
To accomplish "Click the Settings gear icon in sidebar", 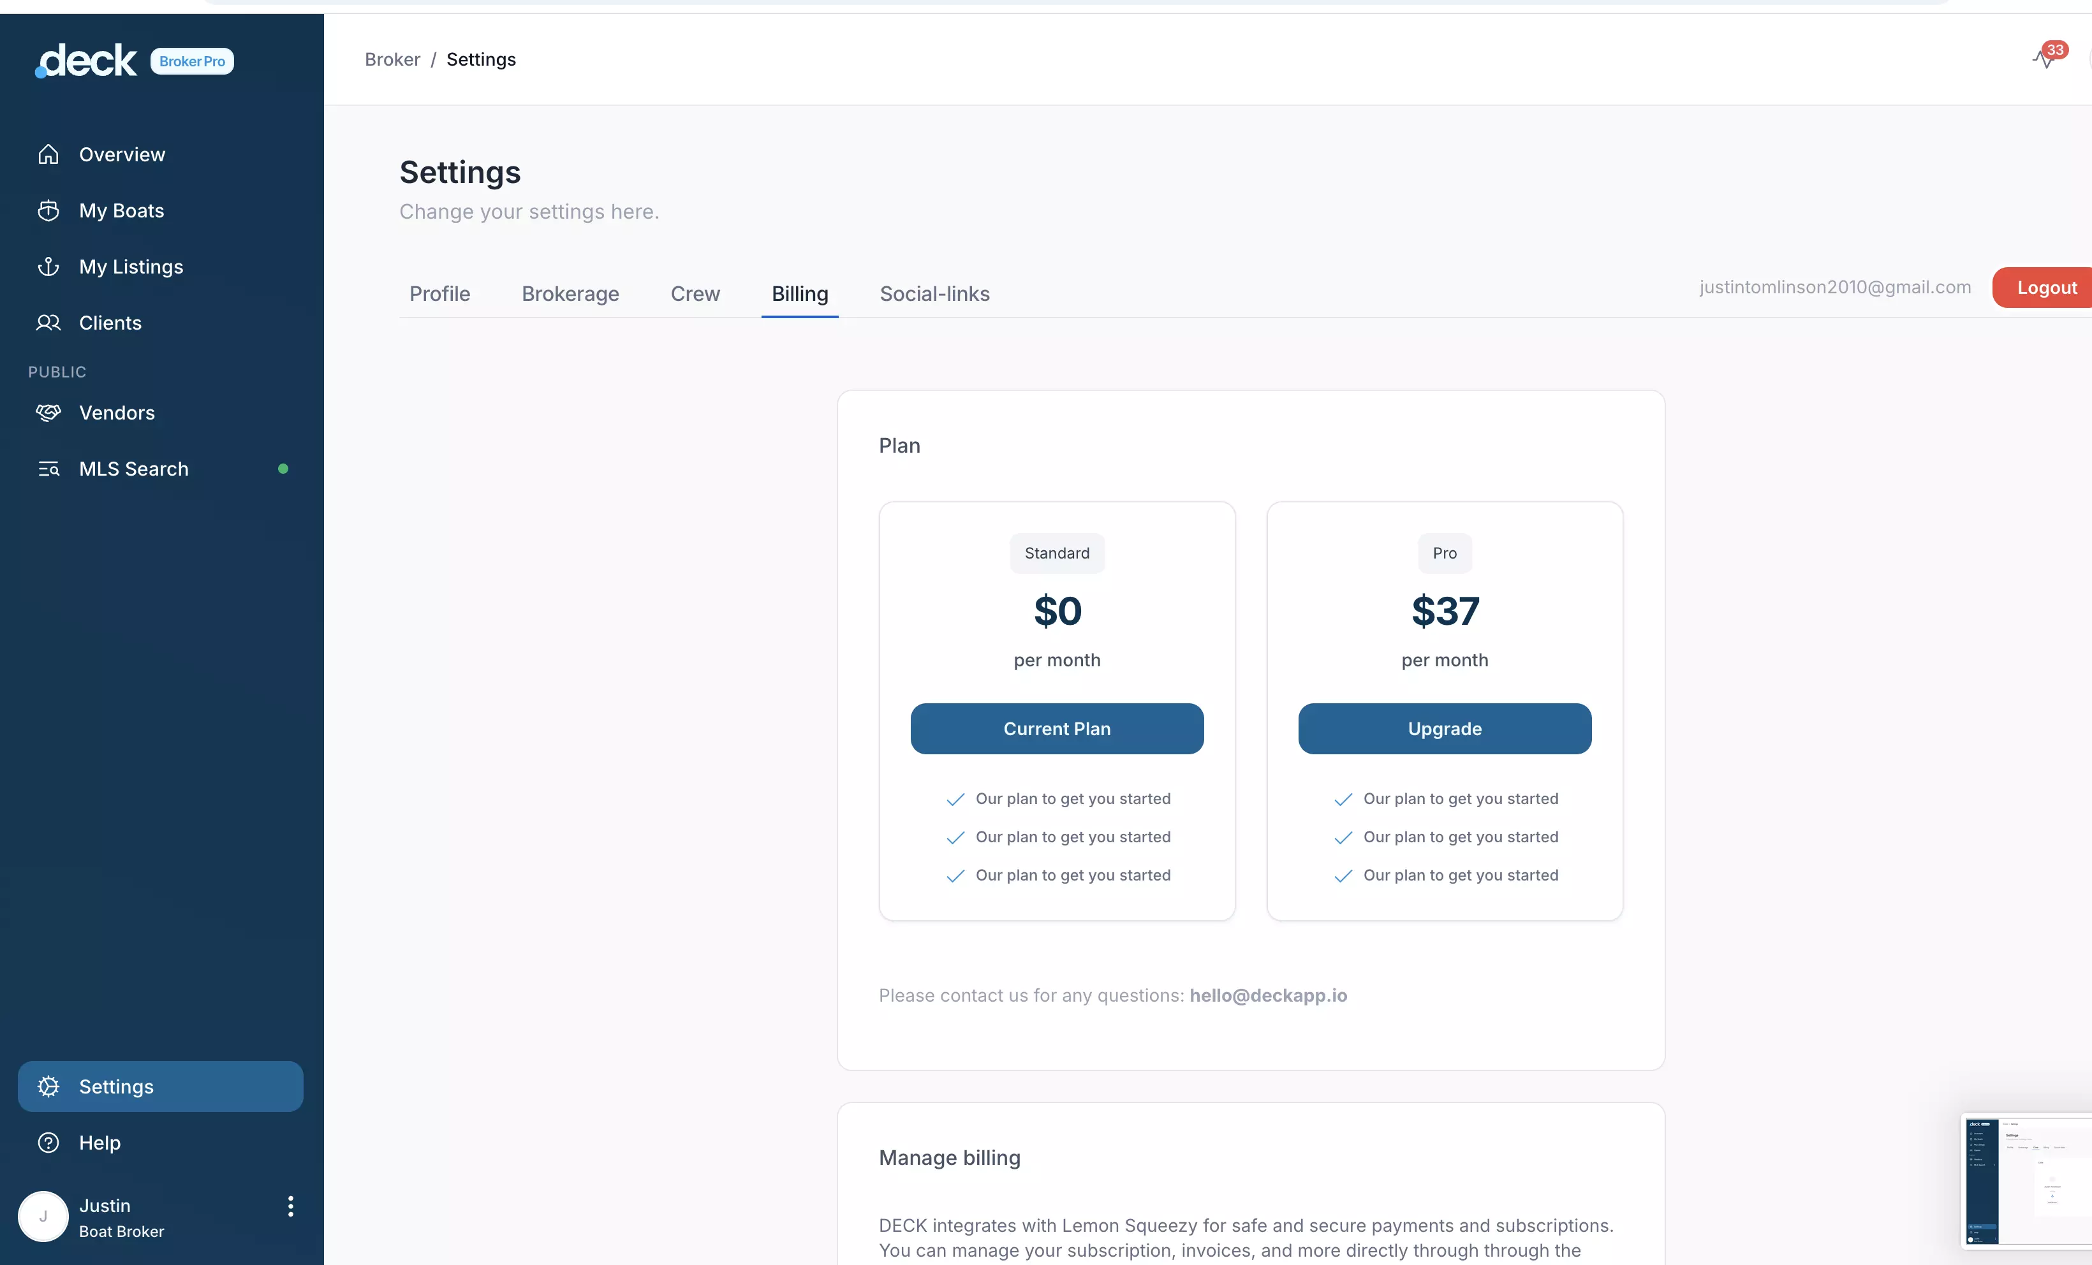I will 48,1086.
